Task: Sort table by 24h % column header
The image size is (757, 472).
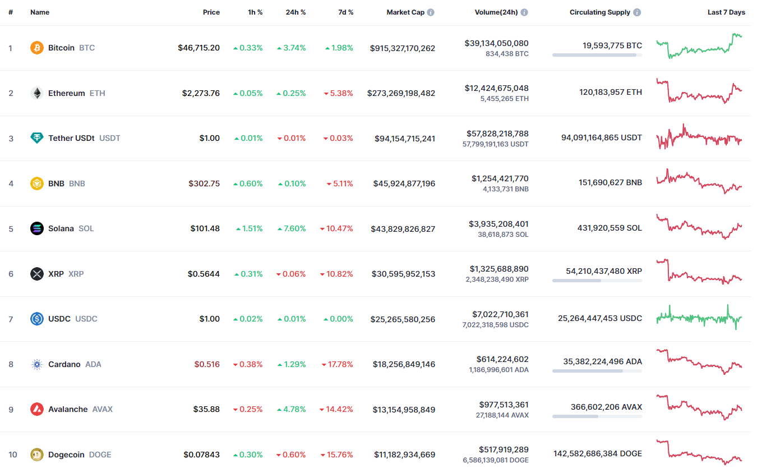Action: [296, 12]
